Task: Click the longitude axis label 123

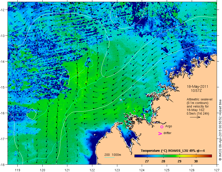Action: 117,170
